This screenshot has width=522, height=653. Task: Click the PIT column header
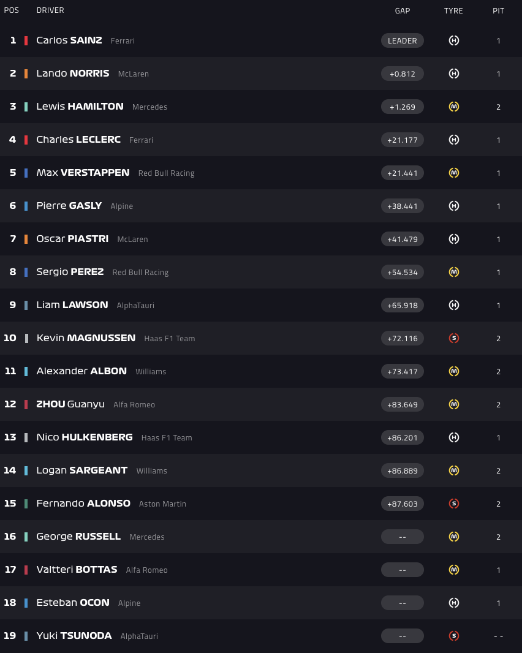click(x=499, y=10)
